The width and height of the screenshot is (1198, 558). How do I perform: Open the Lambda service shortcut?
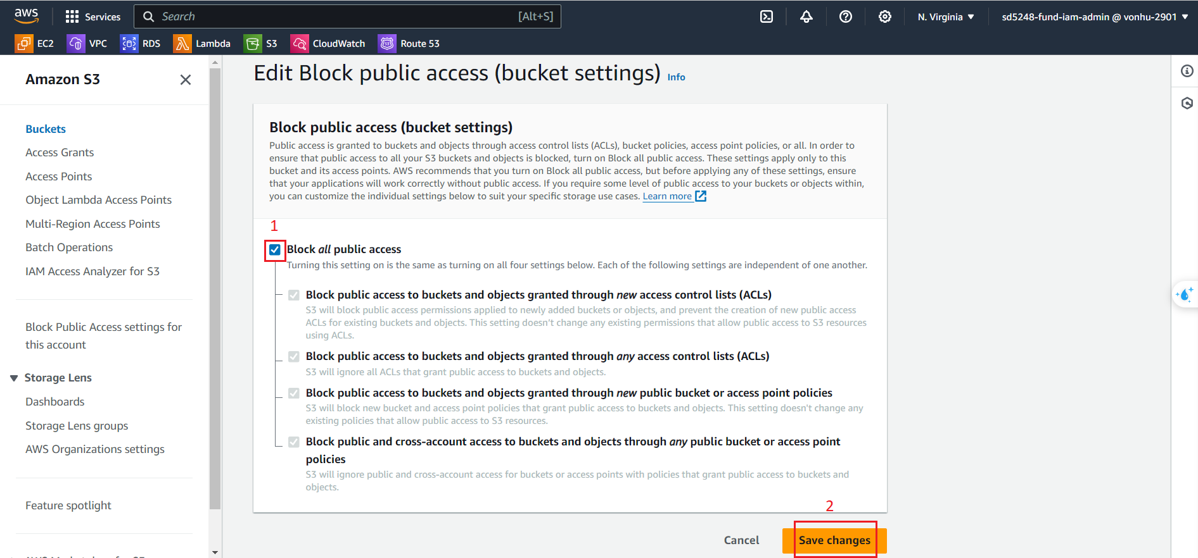click(203, 43)
